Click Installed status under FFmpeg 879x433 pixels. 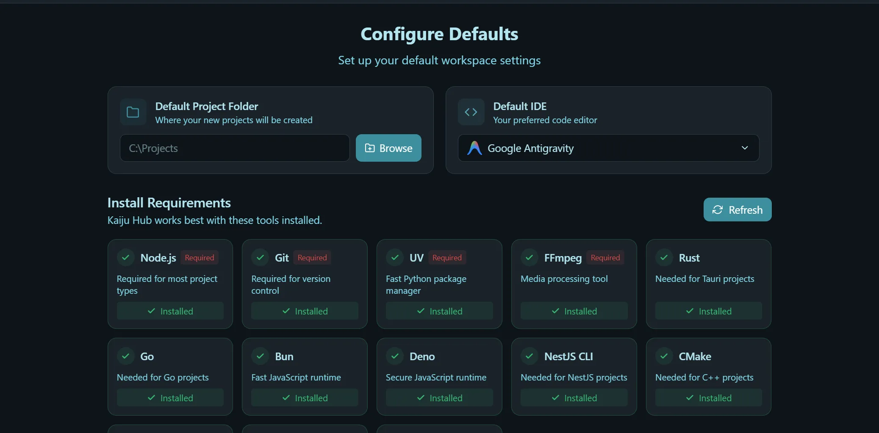tap(574, 311)
